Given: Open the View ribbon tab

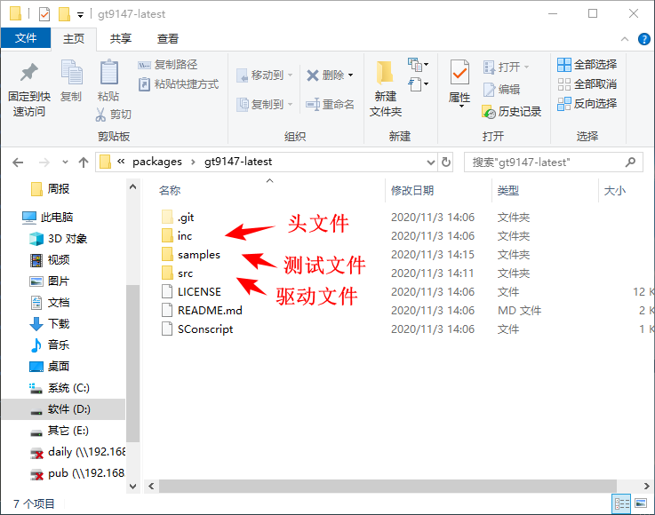Looking at the screenshot, I should 167,39.
